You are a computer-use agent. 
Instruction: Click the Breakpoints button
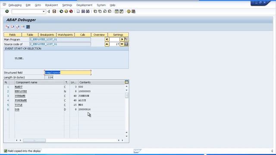[x=47, y=34]
